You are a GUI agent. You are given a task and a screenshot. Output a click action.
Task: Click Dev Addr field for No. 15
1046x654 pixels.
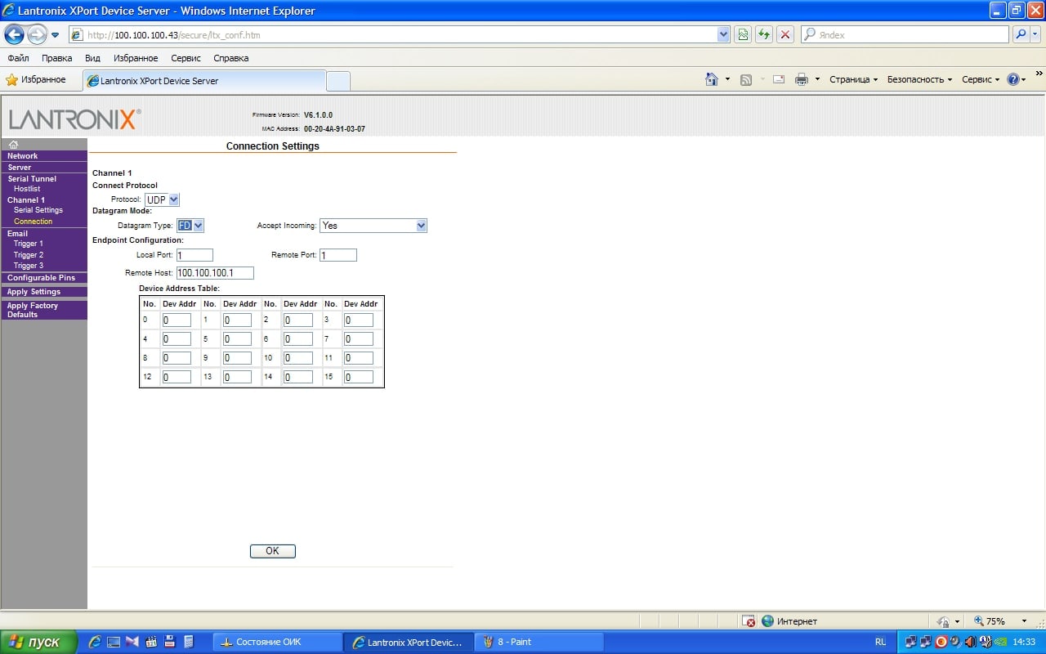[x=358, y=378]
